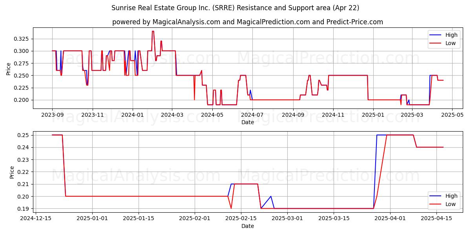Viewport: 471px width, 235px height.
Task: Click the 2025-03-15 date tick
Action: point(334,219)
